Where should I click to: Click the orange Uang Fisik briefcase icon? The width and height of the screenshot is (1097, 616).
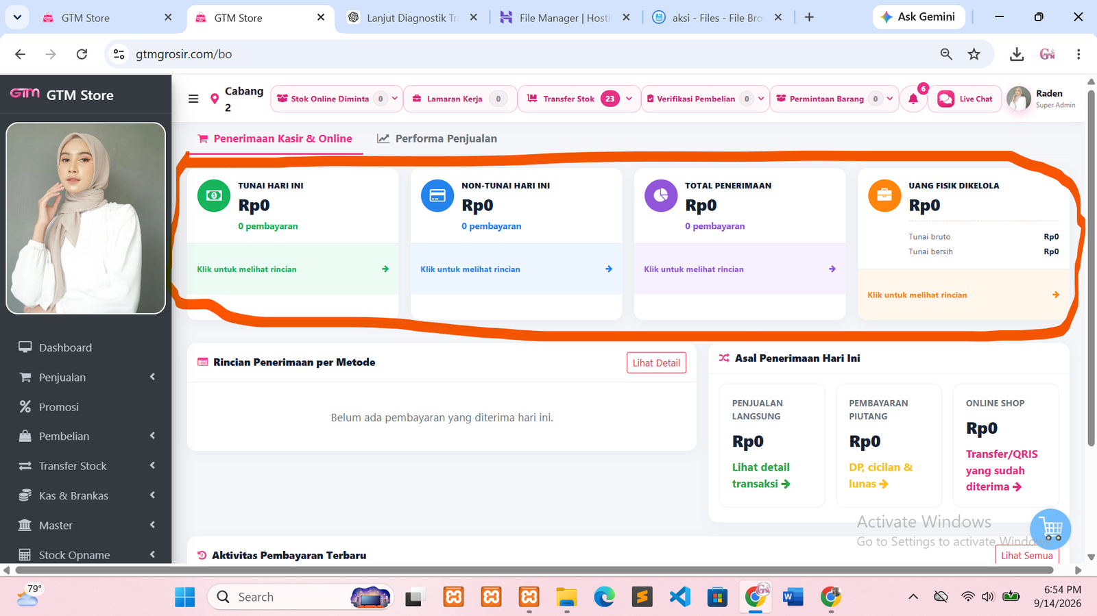[x=884, y=196]
